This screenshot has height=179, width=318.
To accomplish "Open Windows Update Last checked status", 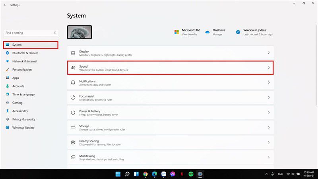I will 258,35.
